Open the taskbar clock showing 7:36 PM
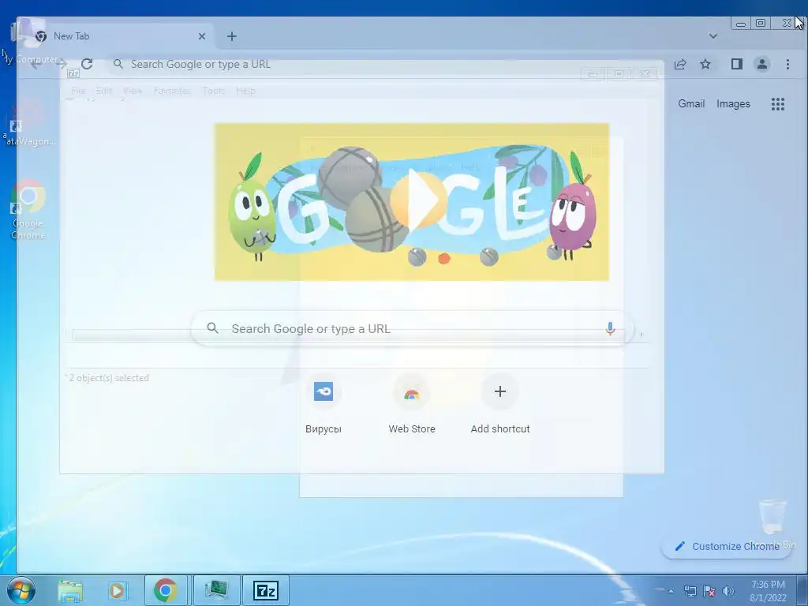The image size is (808, 606). (768, 590)
